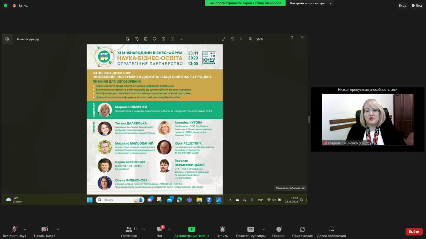426x239 pixels.
Task: Click the Бізнес-форум.jpg file name
Action: tap(28, 39)
